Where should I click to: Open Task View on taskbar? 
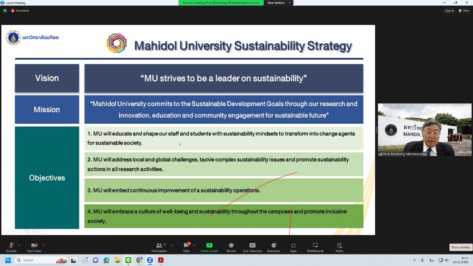[x=73, y=260]
